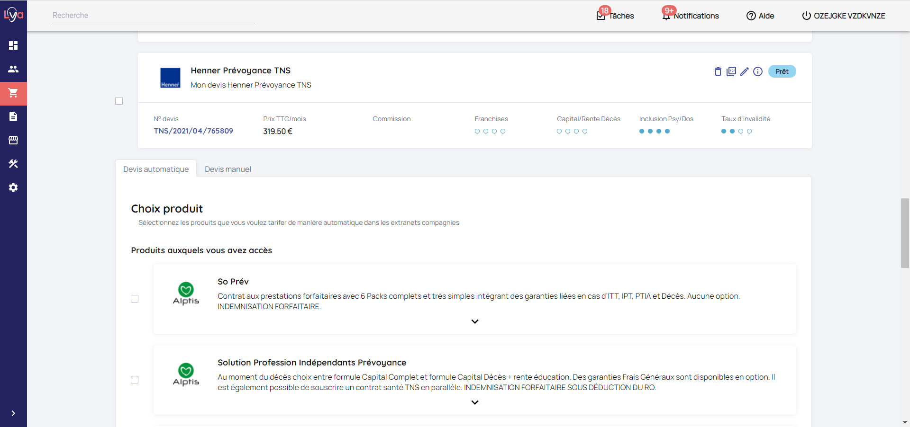Expand Solution Profession Indépendants Prévoyance details
The image size is (910, 427).
click(474, 402)
